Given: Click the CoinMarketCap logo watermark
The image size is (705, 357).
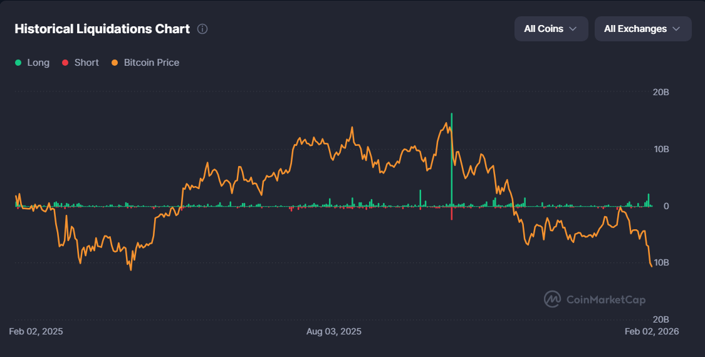Looking at the screenshot, I should click(x=552, y=299).
